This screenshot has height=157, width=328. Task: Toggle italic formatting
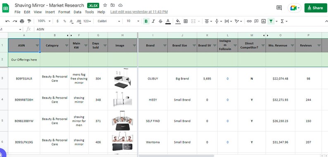click(x=153, y=21)
